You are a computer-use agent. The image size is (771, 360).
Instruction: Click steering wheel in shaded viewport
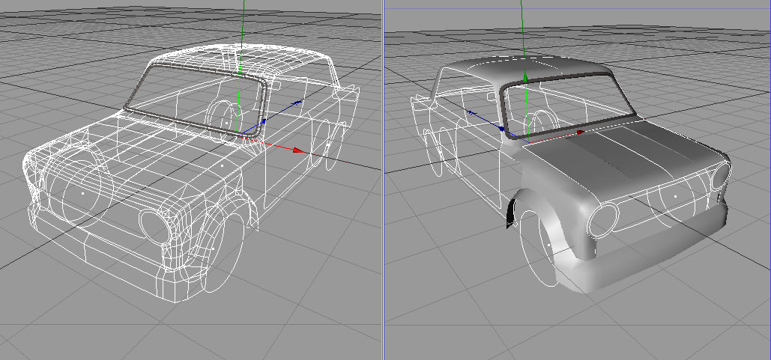click(536, 120)
